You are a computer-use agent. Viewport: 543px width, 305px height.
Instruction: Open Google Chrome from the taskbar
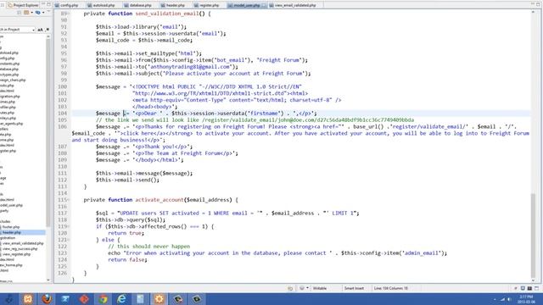pyautogui.click(x=103, y=299)
